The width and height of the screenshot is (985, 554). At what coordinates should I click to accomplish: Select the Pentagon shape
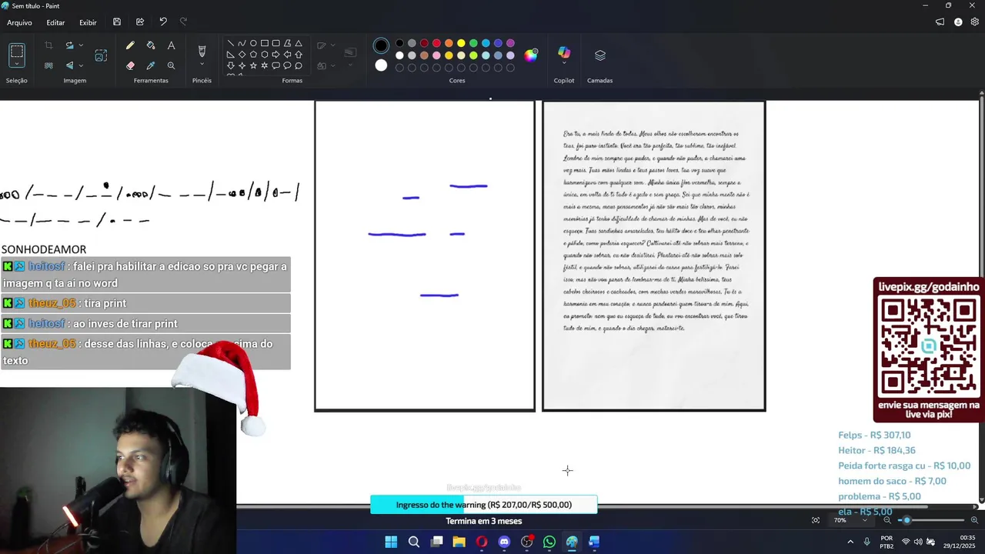pyautogui.click(x=253, y=55)
